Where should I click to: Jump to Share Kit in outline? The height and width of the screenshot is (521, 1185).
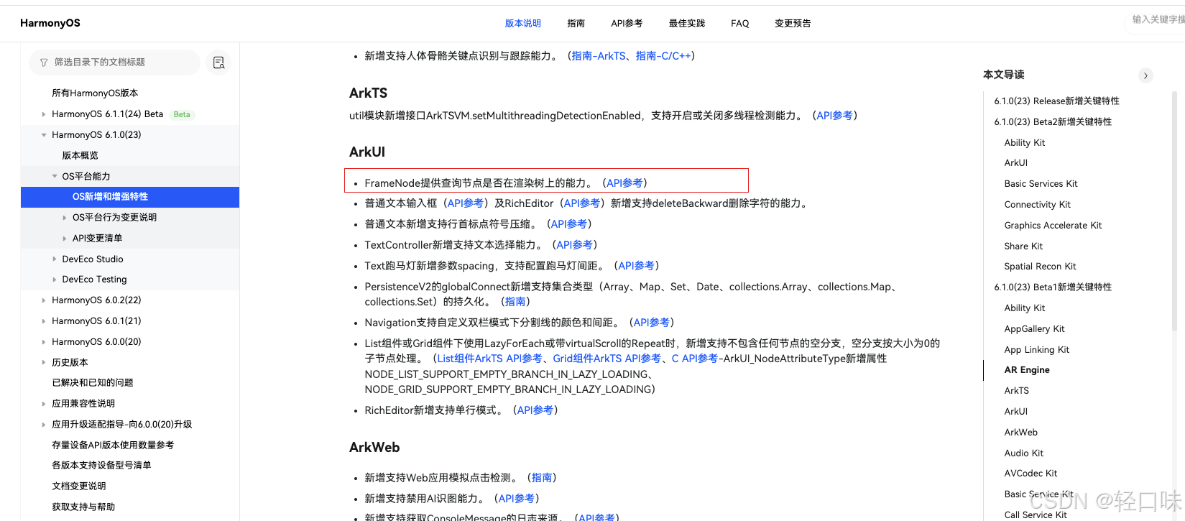pos(1023,246)
